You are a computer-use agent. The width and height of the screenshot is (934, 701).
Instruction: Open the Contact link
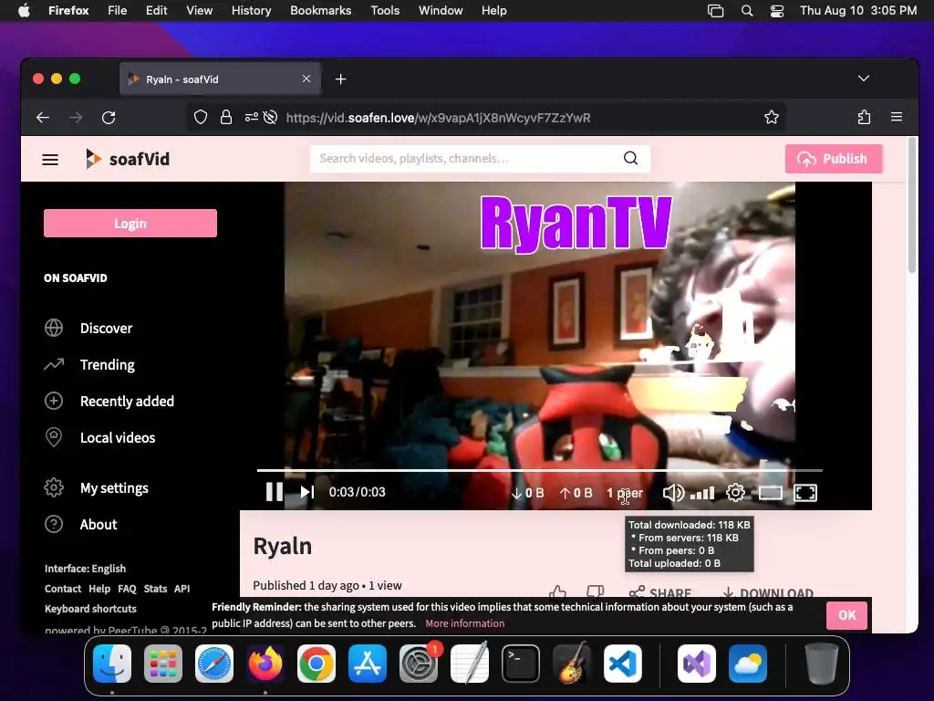click(x=63, y=589)
